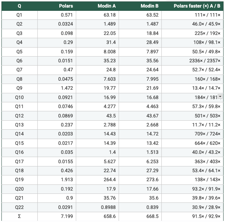Click the 'Polars faster (×) A / B' header
This screenshot has height=223, width=225.
click(197, 6)
